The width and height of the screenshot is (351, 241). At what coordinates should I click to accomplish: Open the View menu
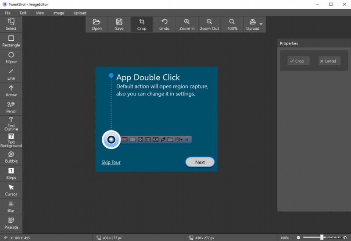pyautogui.click(x=40, y=13)
